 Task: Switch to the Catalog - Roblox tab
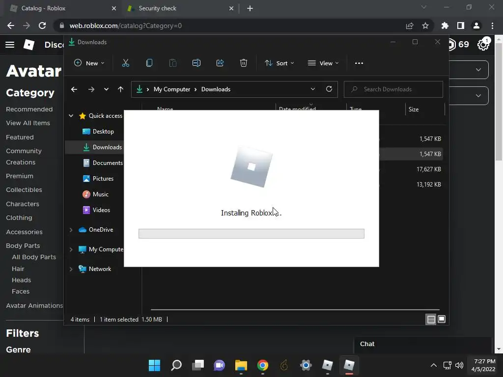[62, 8]
